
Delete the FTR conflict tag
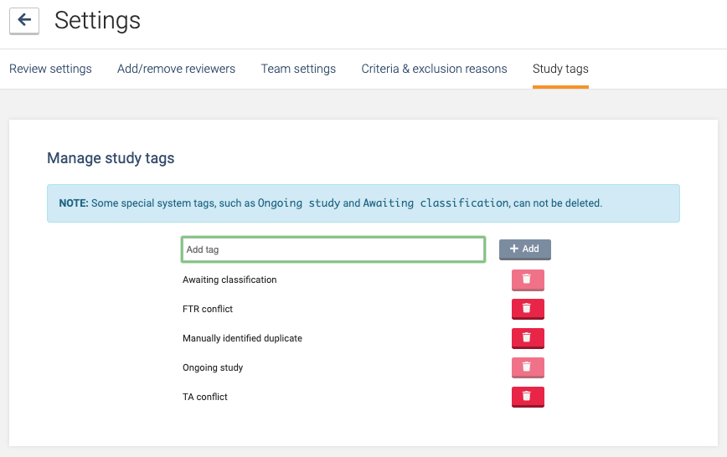(528, 309)
